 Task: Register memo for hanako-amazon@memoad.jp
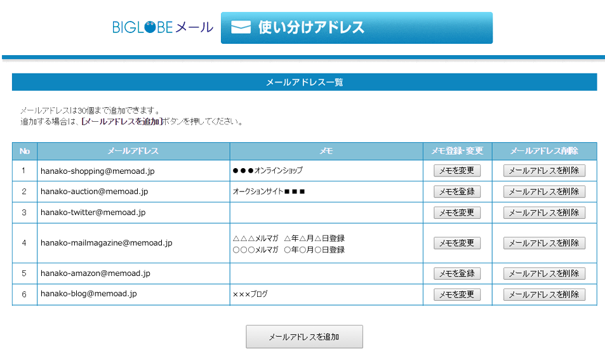[x=457, y=273]
